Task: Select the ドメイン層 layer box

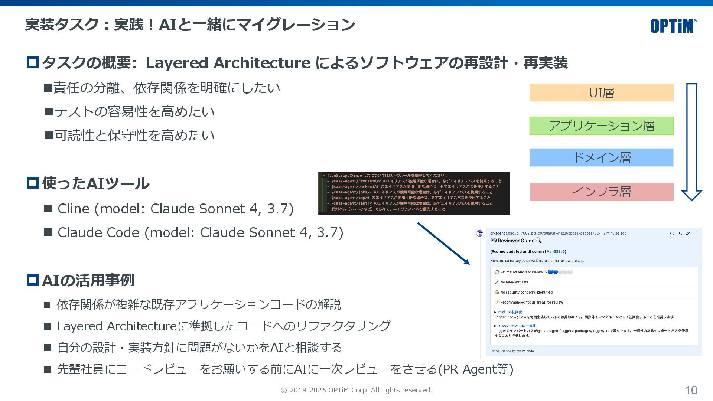Action: pos(602,157)
